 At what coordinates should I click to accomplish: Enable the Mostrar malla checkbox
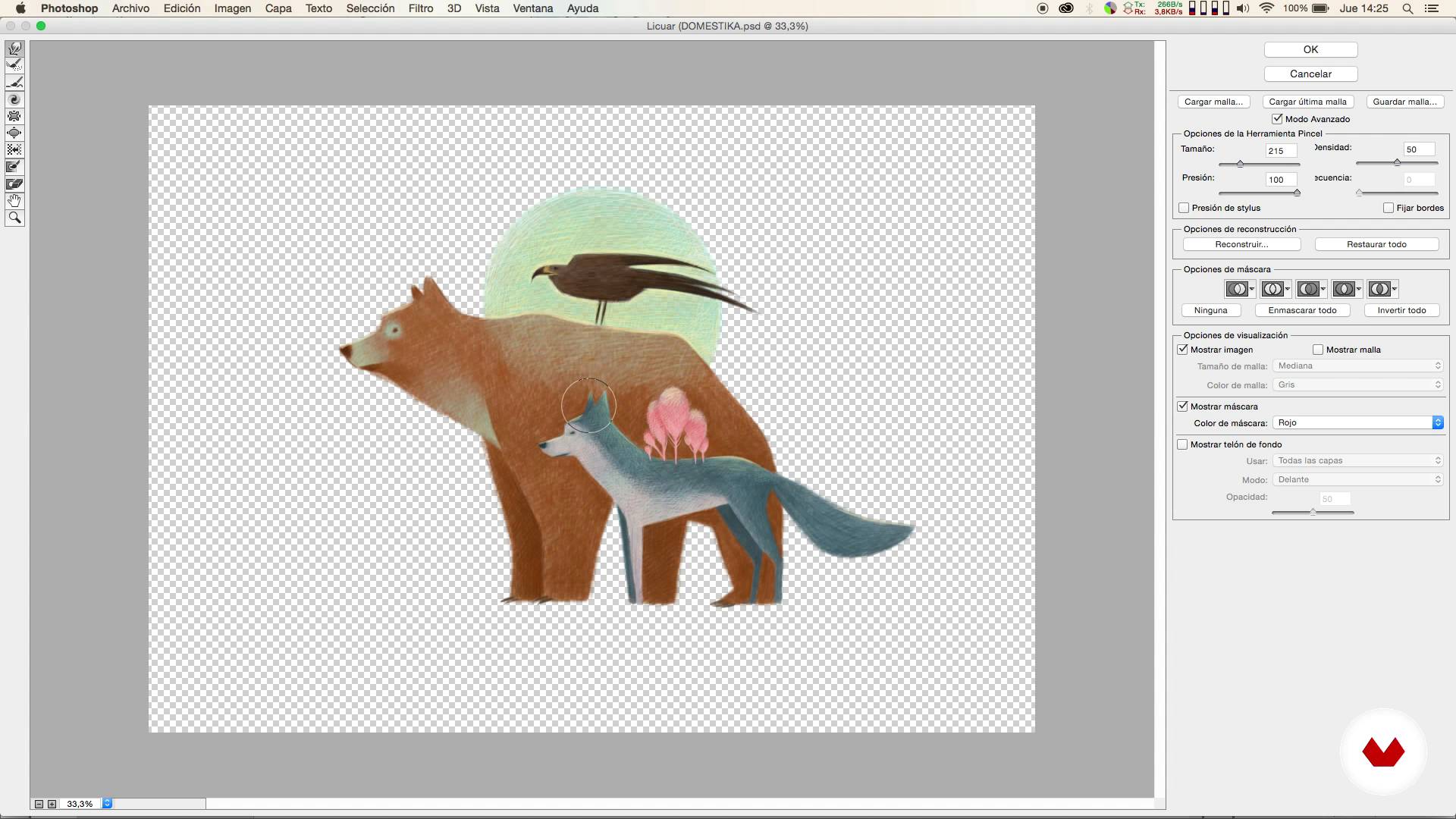click(x=1318, y=350)
